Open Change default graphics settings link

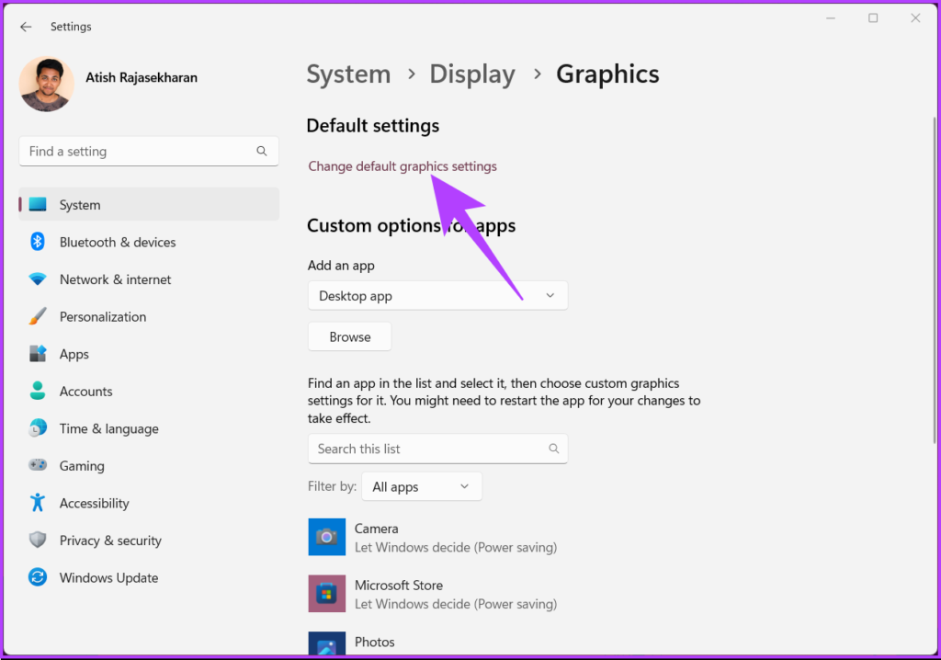click(402, 166)
